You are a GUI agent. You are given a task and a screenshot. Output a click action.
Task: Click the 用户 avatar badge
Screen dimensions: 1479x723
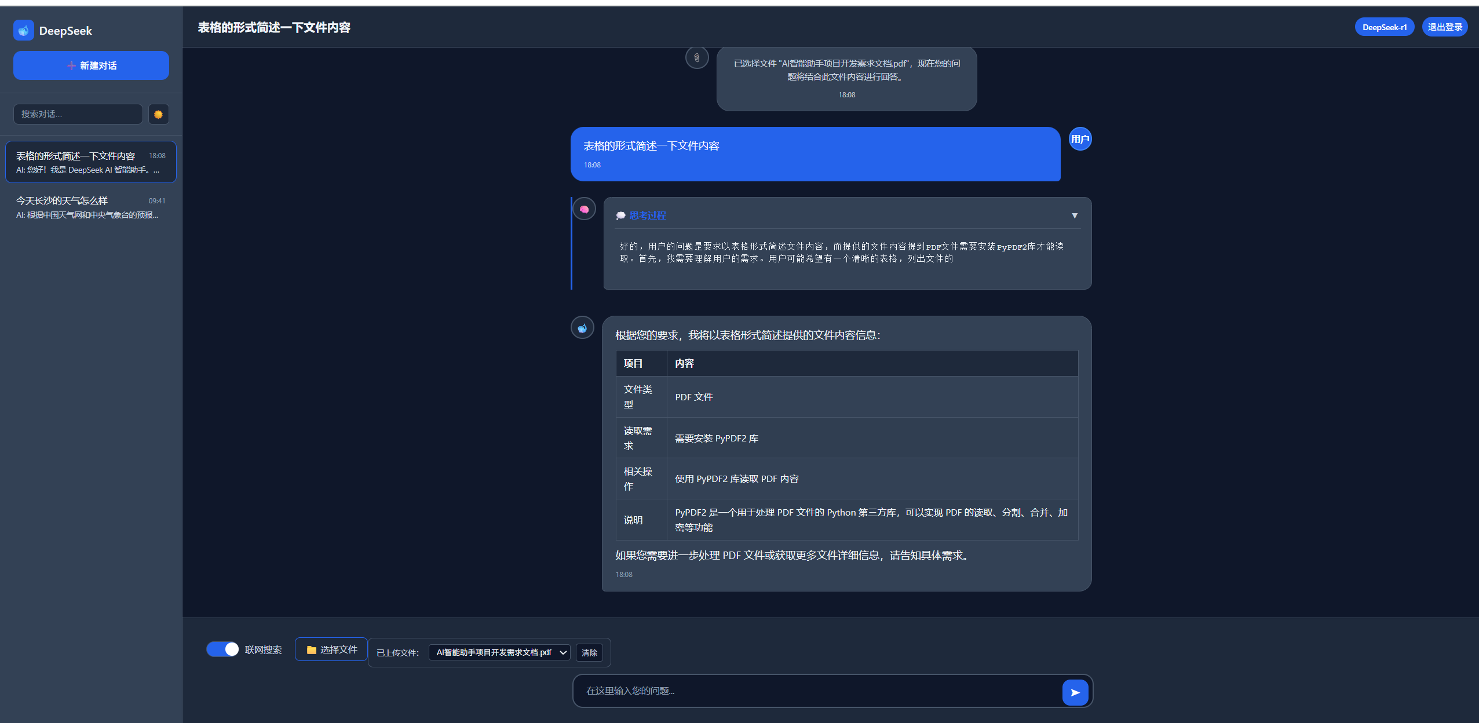click(x=1080, y=139)
